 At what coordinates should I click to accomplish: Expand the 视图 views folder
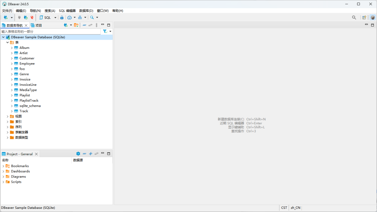(8, 116)
